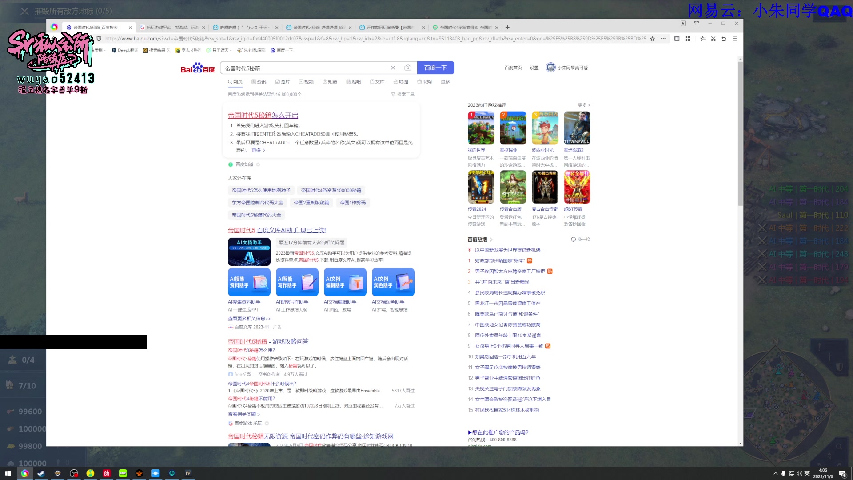This screenshot has height=480, width=853.
Task: Open 我的世界 game thumbnail
Action: tap(481, 128)
